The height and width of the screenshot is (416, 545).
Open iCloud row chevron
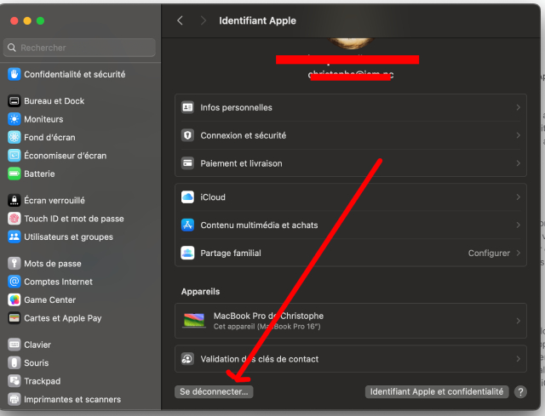tap(519, 197)
